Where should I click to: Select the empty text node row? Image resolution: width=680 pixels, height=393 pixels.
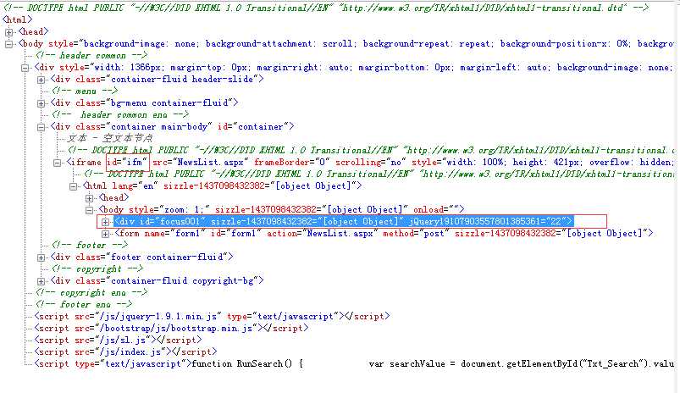tap(110, 138)
